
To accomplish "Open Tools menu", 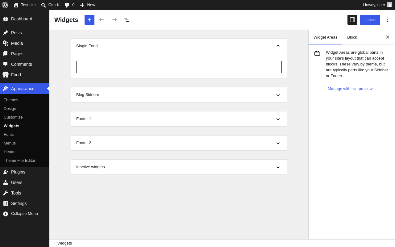I will point(25,193).
